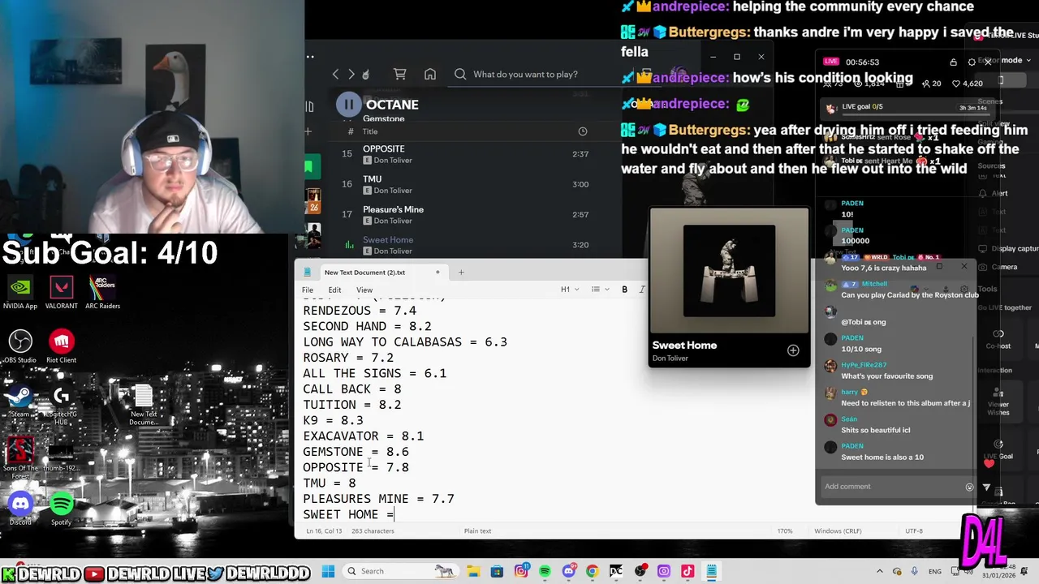
Task: Add a new Notepad tab
Action: pos(461,273)
